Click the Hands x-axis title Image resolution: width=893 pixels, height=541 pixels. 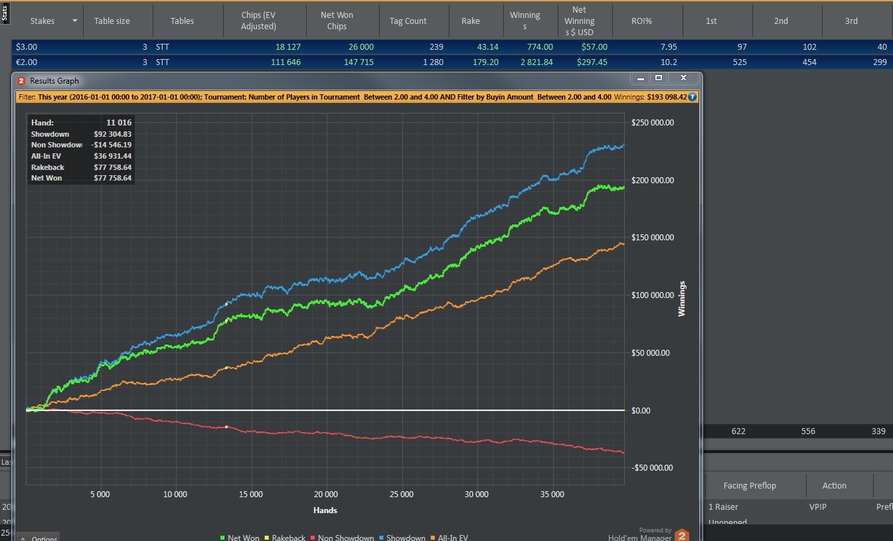325,510
